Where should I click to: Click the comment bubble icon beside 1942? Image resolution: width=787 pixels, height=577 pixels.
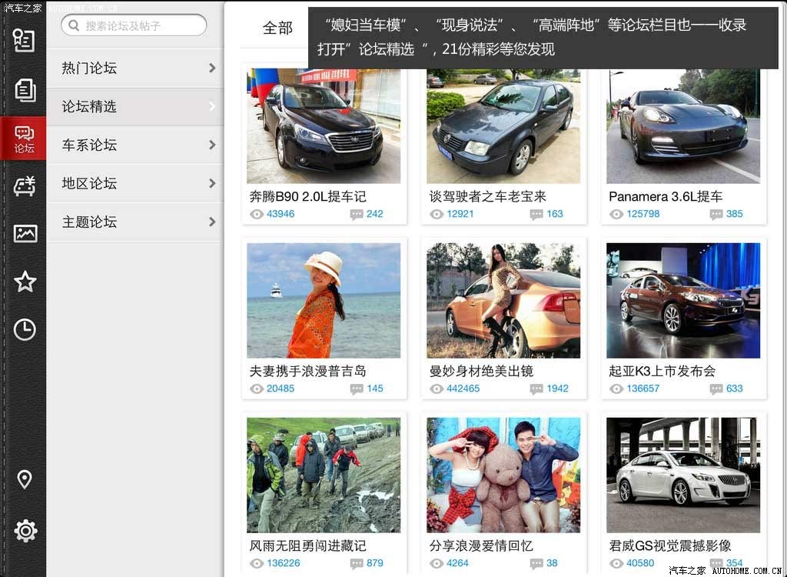pos(536,389)
